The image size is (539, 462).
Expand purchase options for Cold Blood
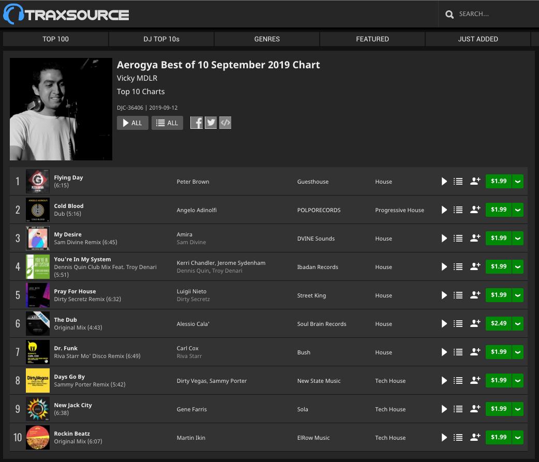[x=518, y=210]
